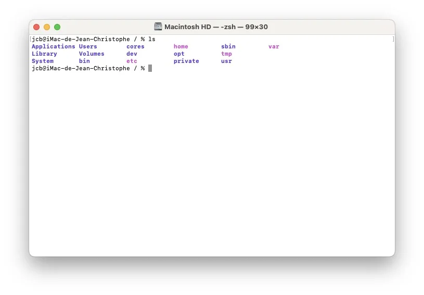
Task: Click the Macintosh HD disk icon in title
Action: (158, 27)
